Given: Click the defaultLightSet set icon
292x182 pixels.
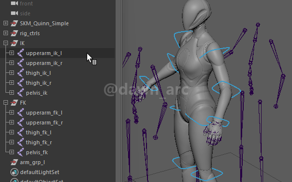Looking at the screenshot, I should coord(14,172).
